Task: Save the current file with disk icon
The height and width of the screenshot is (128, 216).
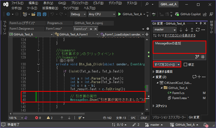Action: tap(39, 14)
